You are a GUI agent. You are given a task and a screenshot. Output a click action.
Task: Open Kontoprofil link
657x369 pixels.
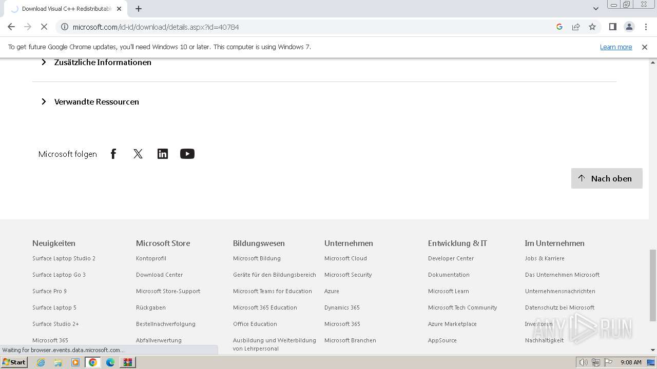point(151,258)
